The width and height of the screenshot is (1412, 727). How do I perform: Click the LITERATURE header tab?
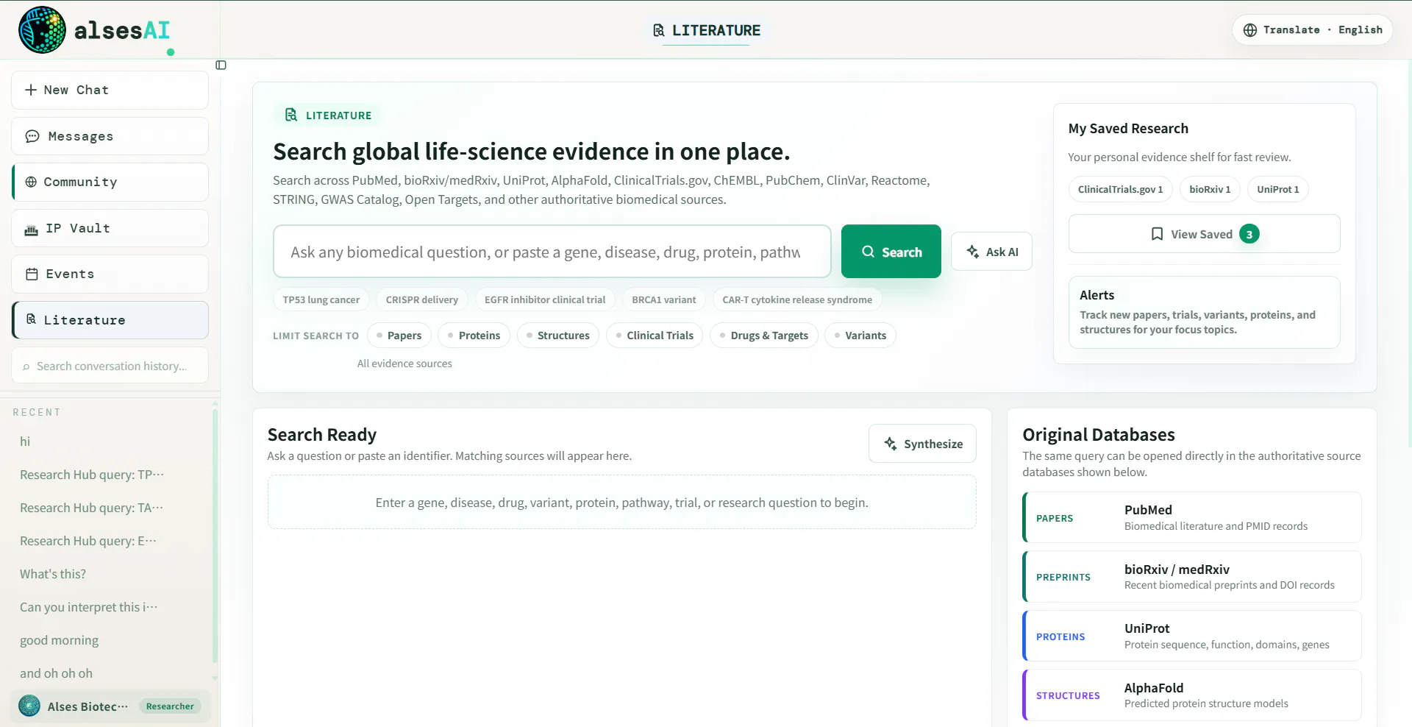tap(707, 30)
